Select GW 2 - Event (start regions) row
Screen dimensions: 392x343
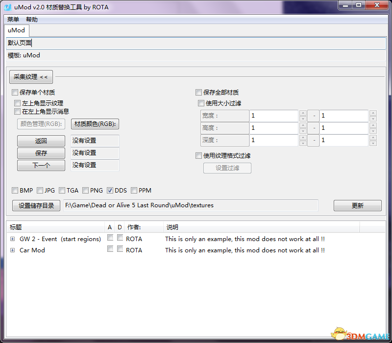[x=196, y=239]
